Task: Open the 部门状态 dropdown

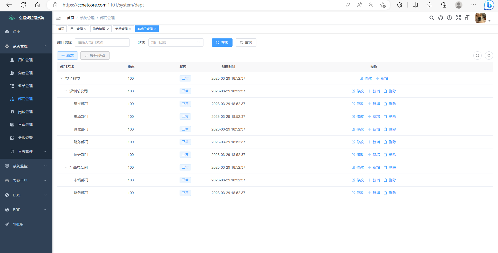Action: tap(176, 43)
